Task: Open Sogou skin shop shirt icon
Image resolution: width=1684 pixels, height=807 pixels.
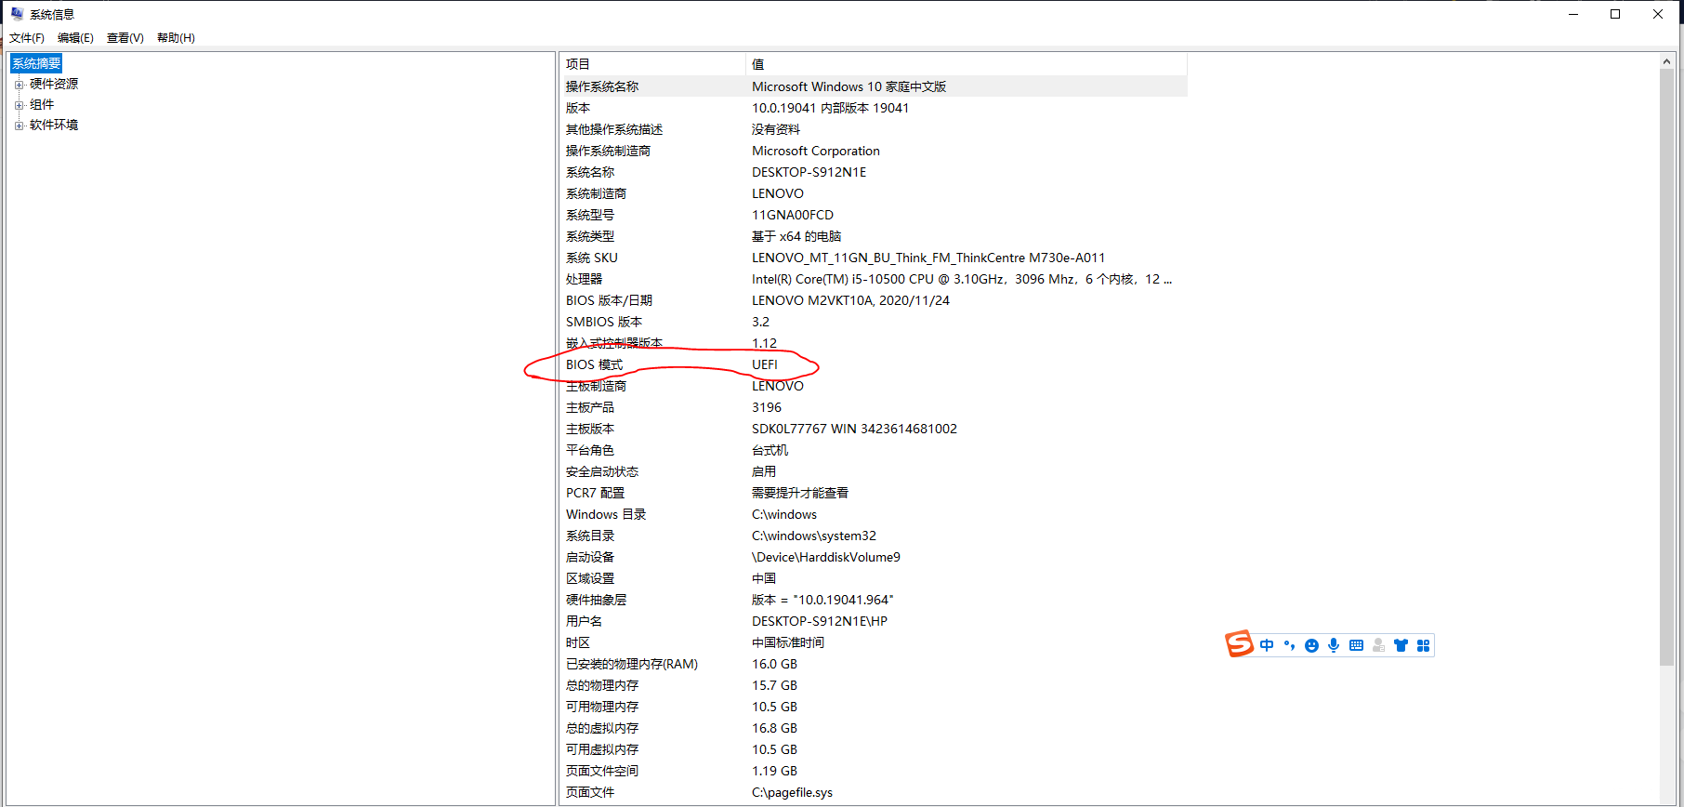Action: [1401, 645]
